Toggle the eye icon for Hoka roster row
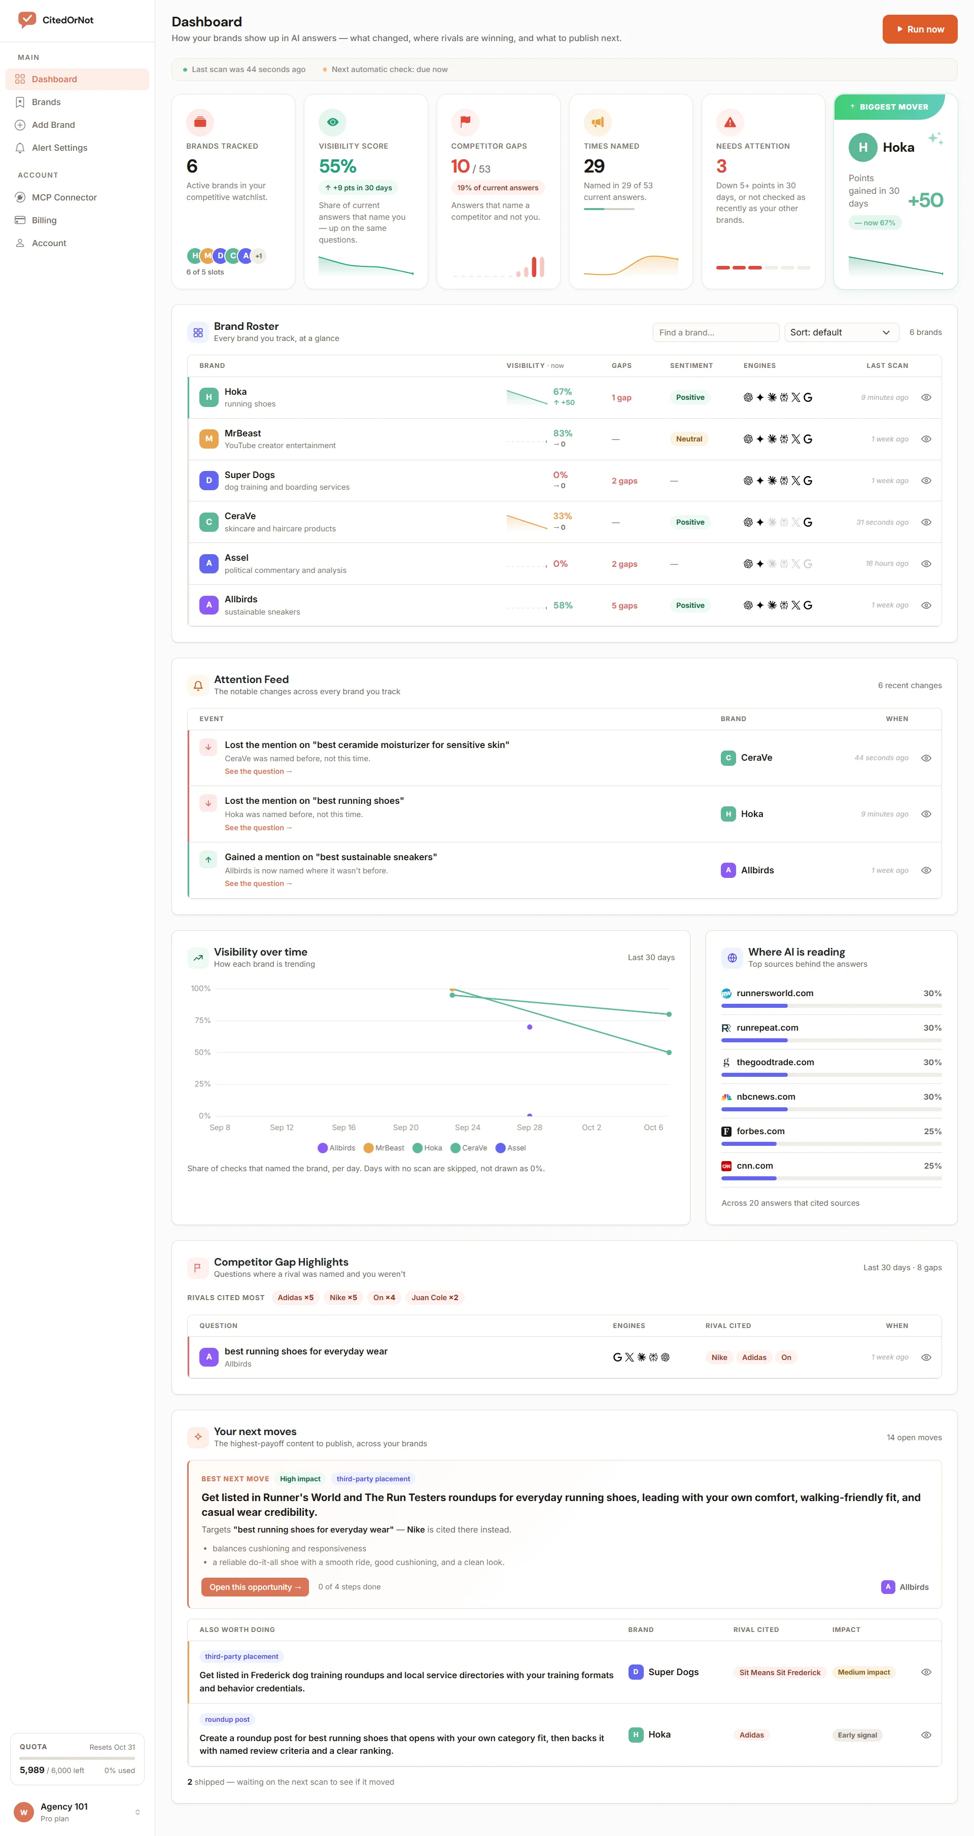The height and width of the screenshot is (1836, 974). pyautogui.click(x=925, y=398)
